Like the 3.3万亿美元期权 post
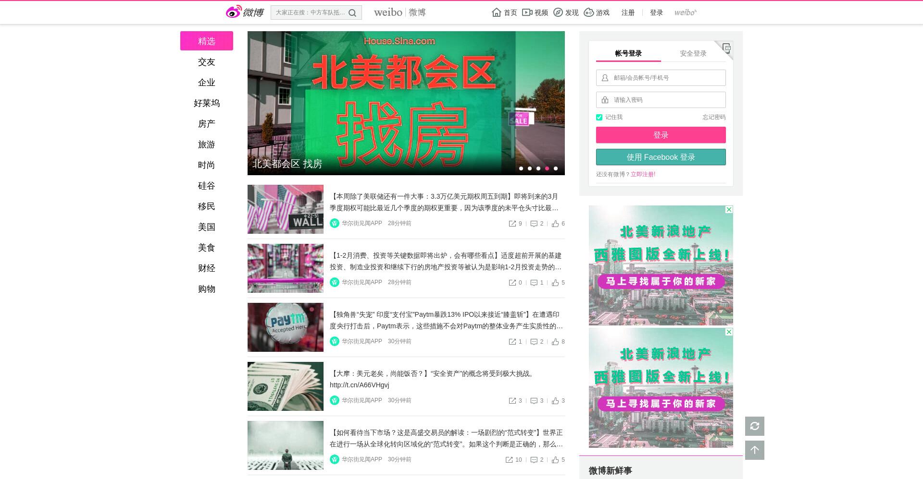The height and width of the screenshot is (479, 923). (x=555, y=224)
